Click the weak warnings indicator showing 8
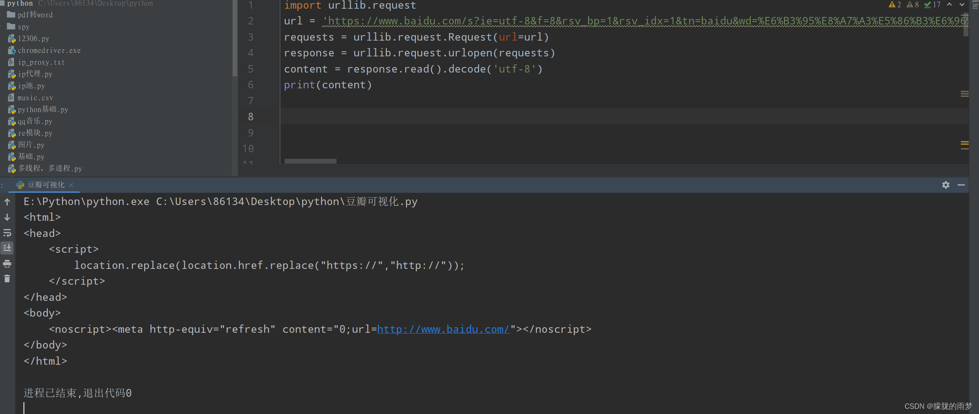Image resolution: width=979 pixels, height=414 pixels. click(x=912, y=5)
